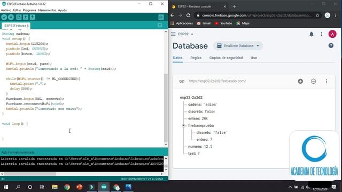The height and width of the screenshot is (192, 342).
Task: Show hidden system tray icons chevron
Action: (290, 187)
